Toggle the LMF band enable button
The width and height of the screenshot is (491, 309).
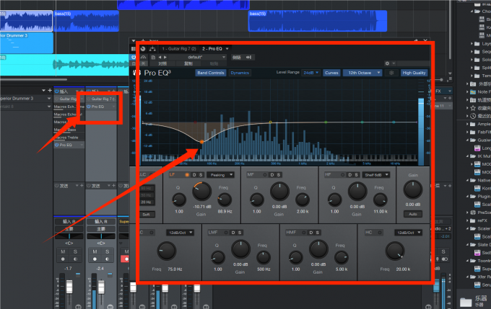click(x=226, y=233)
